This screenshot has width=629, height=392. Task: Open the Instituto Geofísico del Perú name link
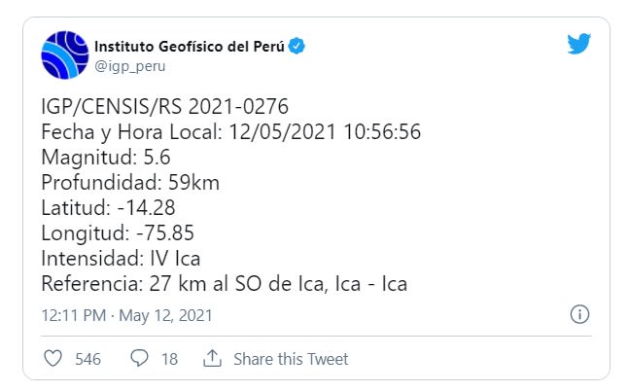click(190, 46)
